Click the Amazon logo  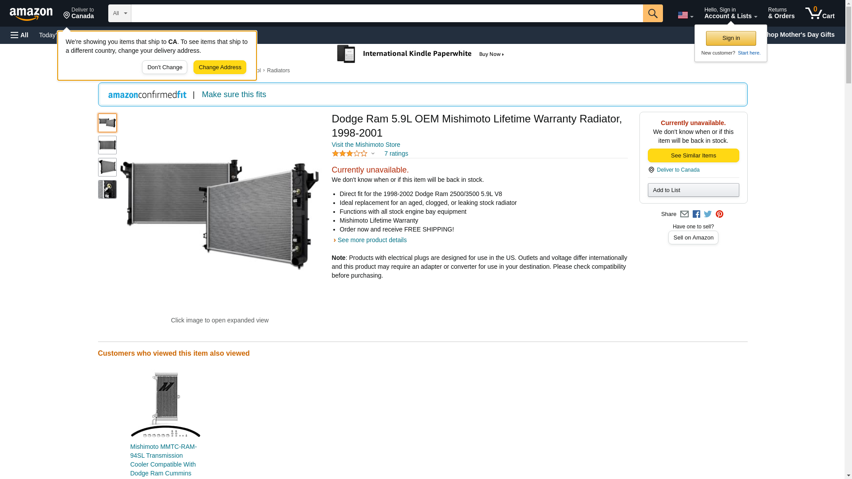[31, 14]
